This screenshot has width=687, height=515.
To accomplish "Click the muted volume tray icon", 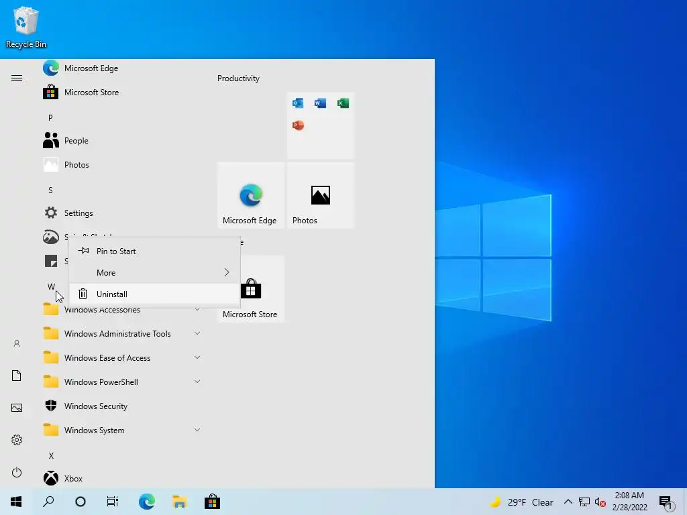I will pyautogui.click(x=600, y=502).
